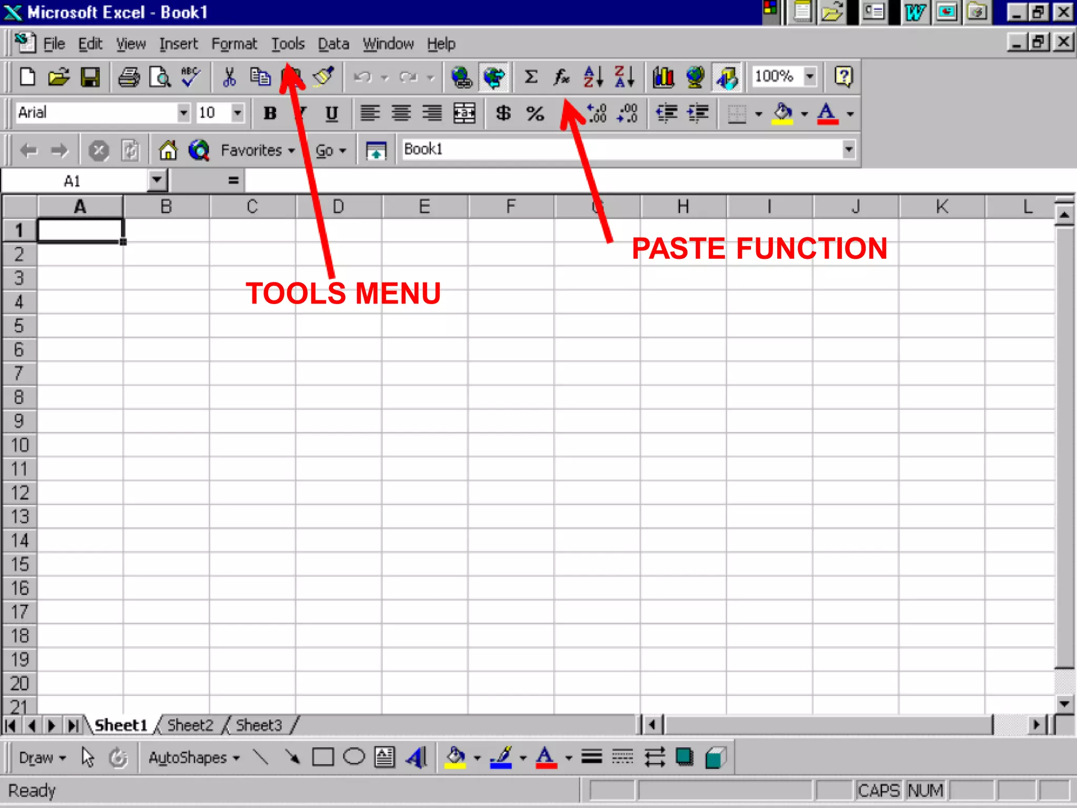
Task: Click the Decrease Indent icon
Action: coord(667,113)
